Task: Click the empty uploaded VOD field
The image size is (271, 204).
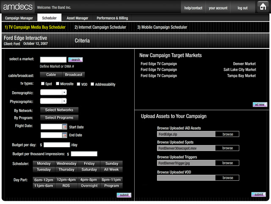Action: click(x=186, y=178)
